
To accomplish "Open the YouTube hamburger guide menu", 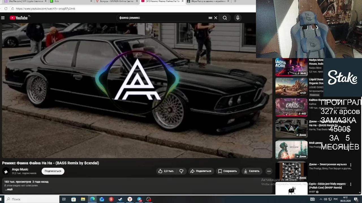I will point(3,18).
